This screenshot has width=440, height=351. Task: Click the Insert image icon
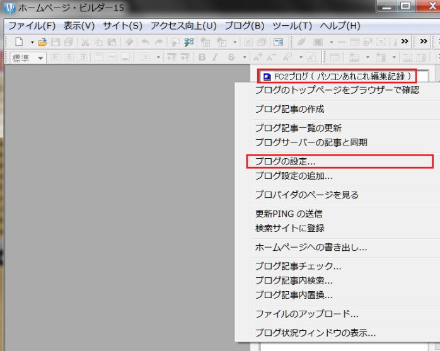318,42
